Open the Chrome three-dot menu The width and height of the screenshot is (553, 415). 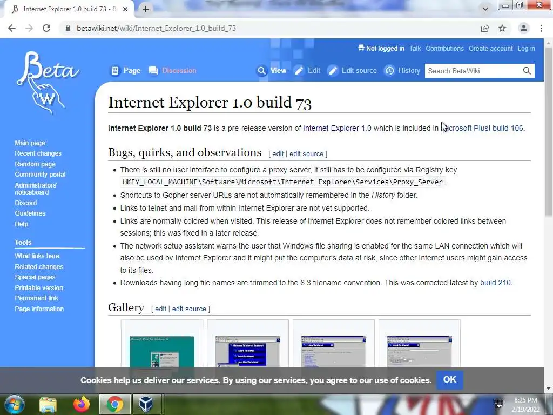click(x=541, y=28)
